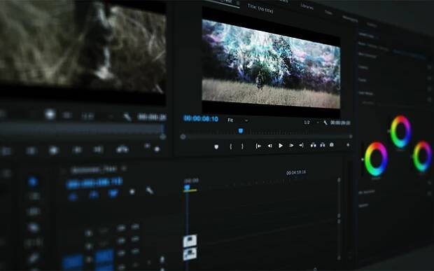Step back one frame in Program monitor
The width and height of the screenshot is (434, 271).
pos(269,146)
